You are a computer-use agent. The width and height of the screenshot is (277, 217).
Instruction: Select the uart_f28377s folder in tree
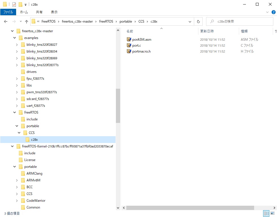tap(36, 106)
